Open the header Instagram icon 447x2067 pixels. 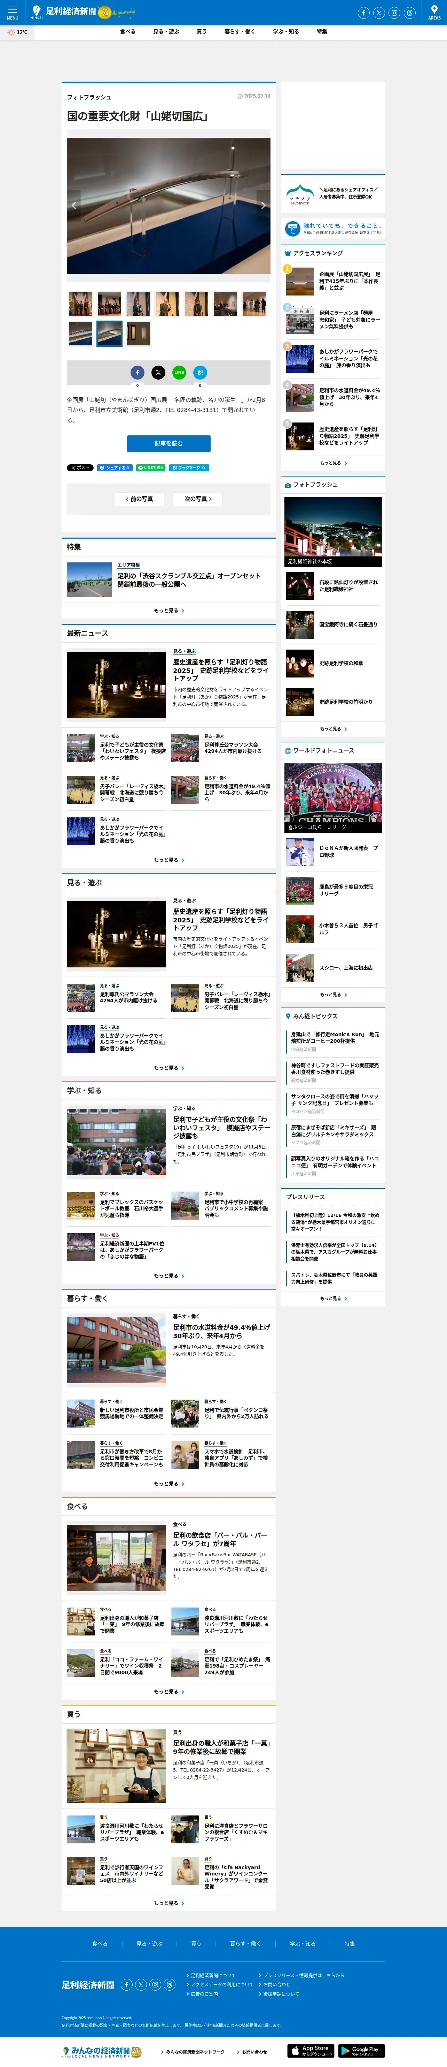(x=394, y=13)
